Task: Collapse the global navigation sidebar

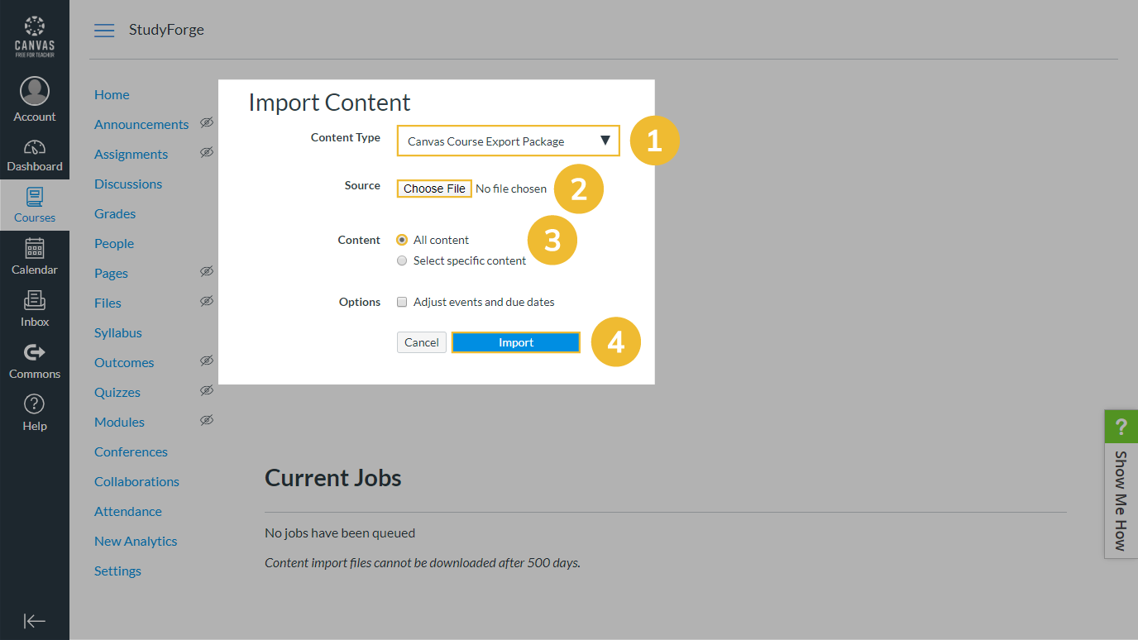Action: 34,621
